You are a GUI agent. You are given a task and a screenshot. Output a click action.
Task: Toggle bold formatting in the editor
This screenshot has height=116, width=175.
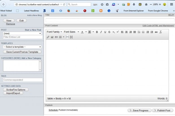pos(97,32)
